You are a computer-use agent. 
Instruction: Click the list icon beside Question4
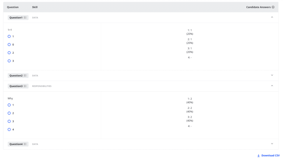pyautogui.click(x=25, y=144)
